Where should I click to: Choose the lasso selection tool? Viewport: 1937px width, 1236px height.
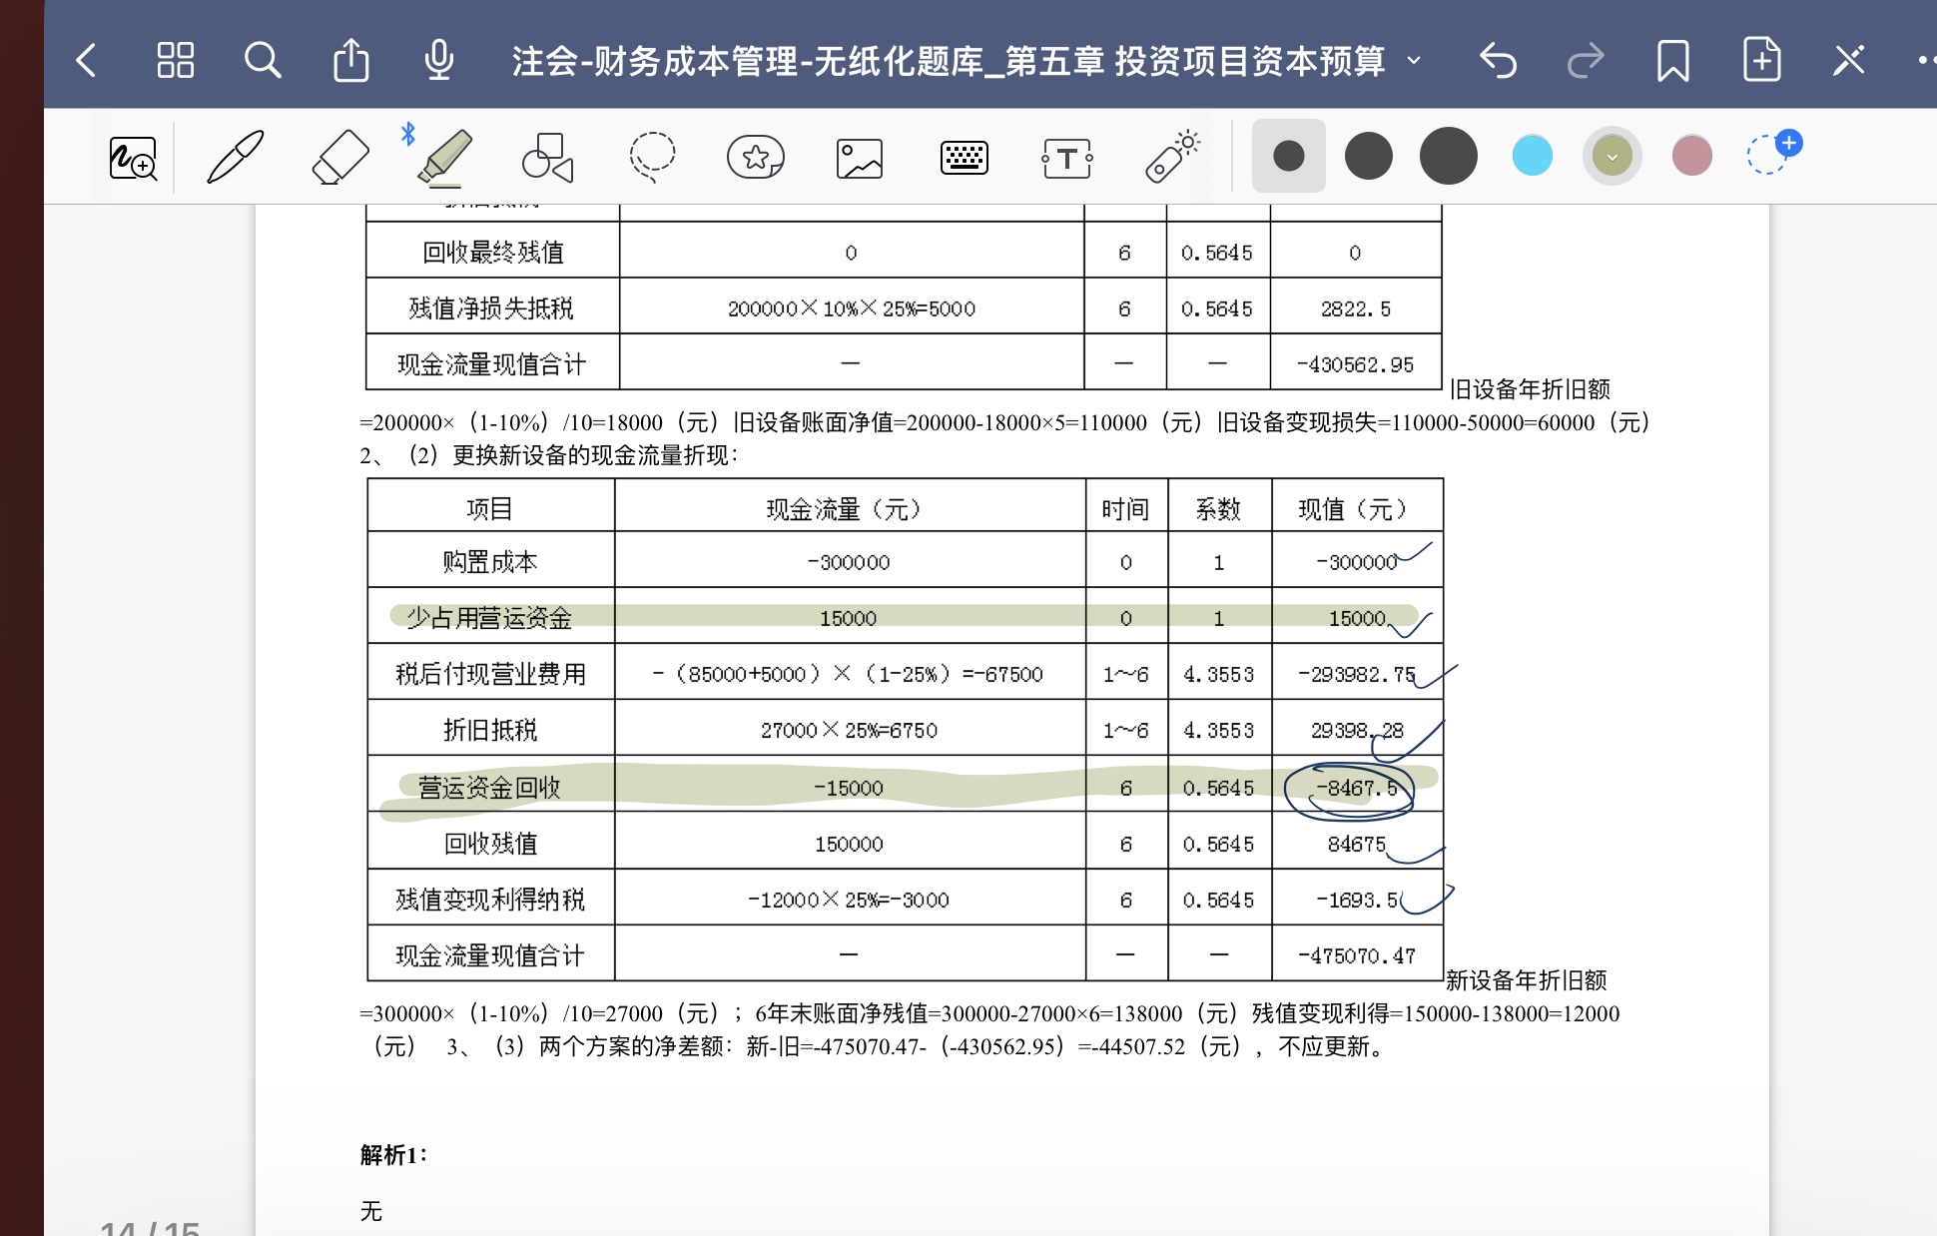tap(652, 157)
